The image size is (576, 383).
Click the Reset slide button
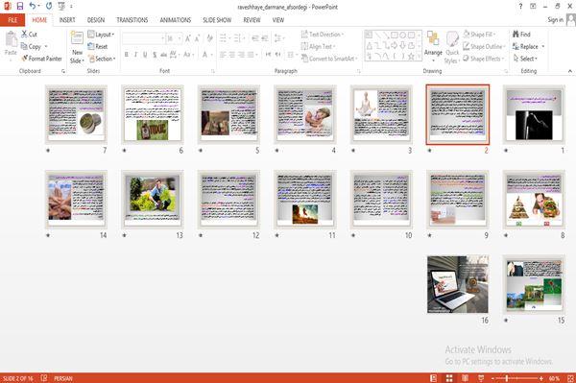click(98, 47)
